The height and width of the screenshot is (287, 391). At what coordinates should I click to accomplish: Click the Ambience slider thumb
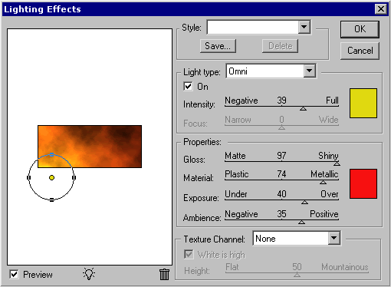[x=301, y=222]
